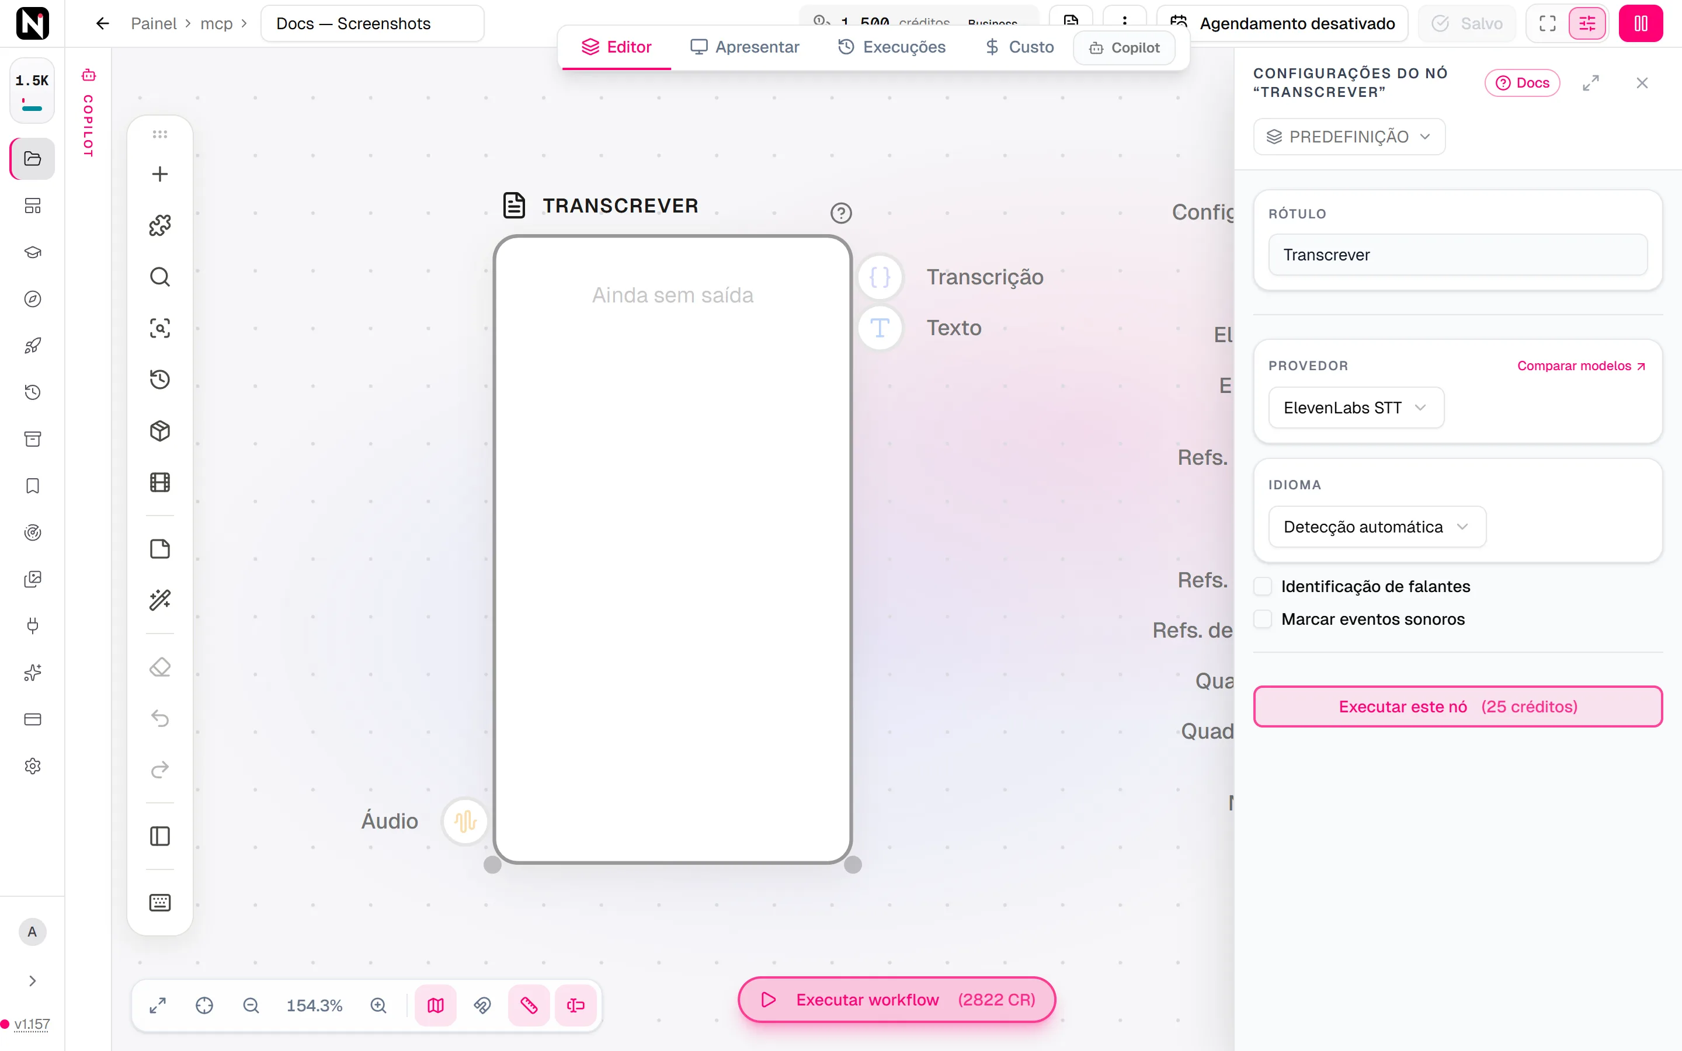
Task: Open keyboard shortcuts icon
Action: tap(160, 902)
